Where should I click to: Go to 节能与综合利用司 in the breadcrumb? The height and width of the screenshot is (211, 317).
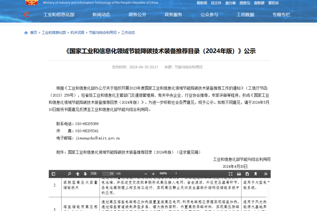103,33
